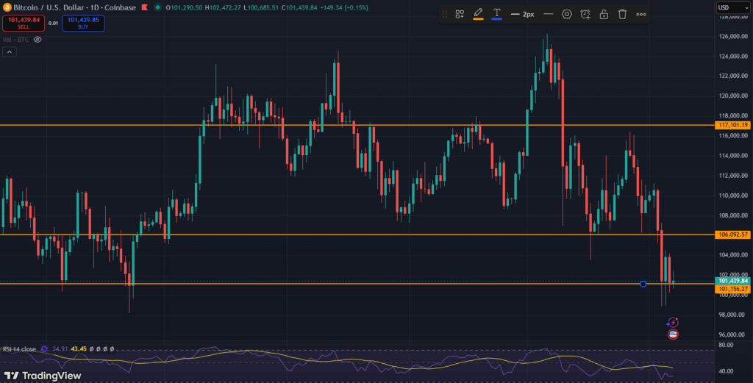Viewport: 753px width, 383px height.
Task: Change line color with the pencil icon
Action: (x=478, y=14)
